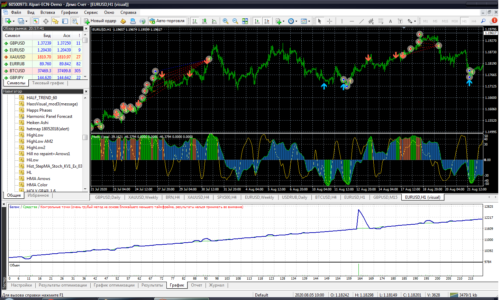Switch to the Журнал tester tab
The height and width of the screenshot is (300, 501).
216,285
